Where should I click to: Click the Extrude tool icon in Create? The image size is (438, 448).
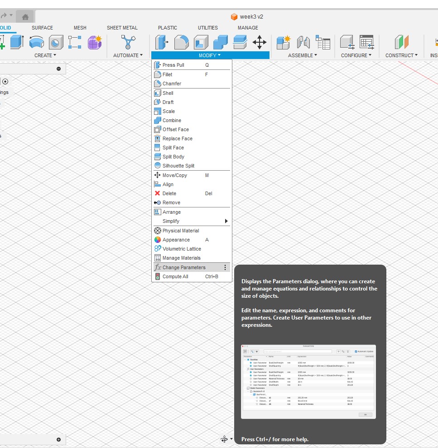17,42
